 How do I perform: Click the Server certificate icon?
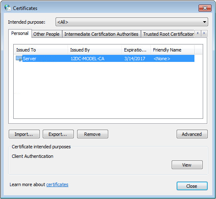19,59
